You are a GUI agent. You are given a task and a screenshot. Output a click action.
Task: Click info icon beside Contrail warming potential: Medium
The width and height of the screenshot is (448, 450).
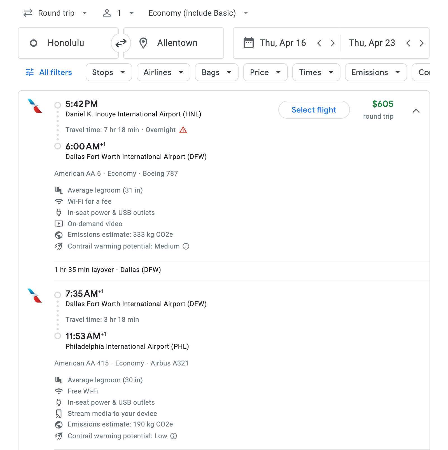point(186,246)
